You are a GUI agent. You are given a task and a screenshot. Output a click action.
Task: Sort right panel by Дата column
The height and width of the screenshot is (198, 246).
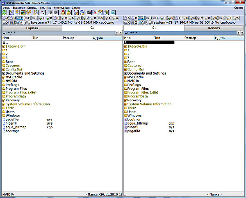220,38
